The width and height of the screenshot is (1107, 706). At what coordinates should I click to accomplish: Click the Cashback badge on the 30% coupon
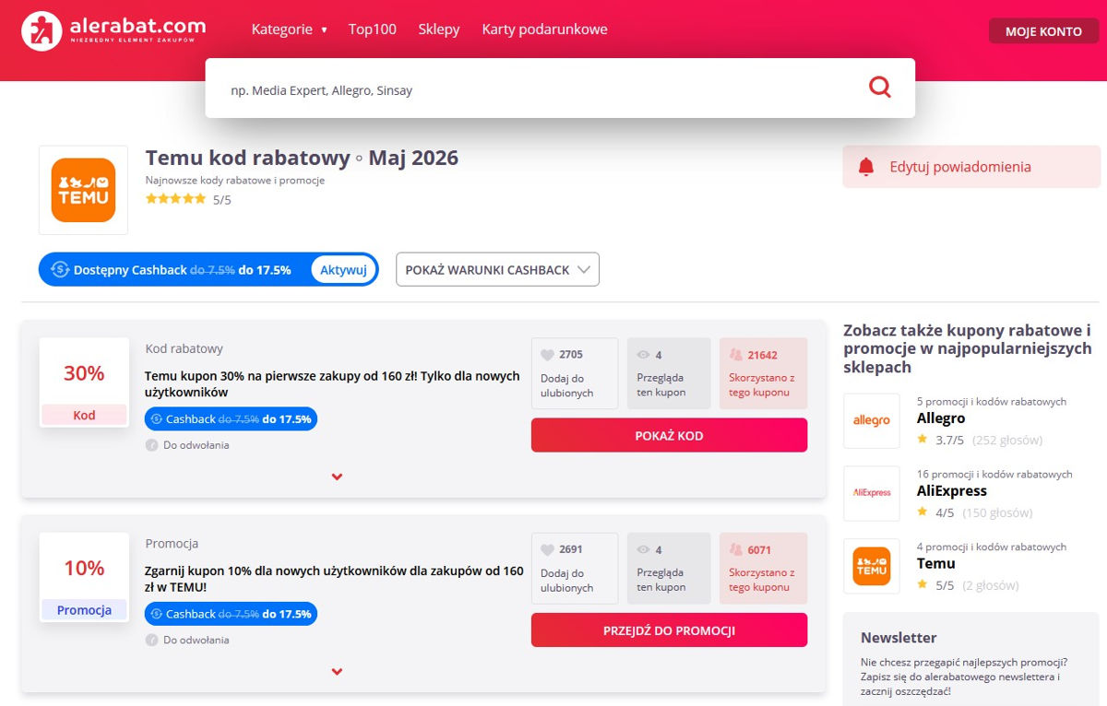coord(231,419)
